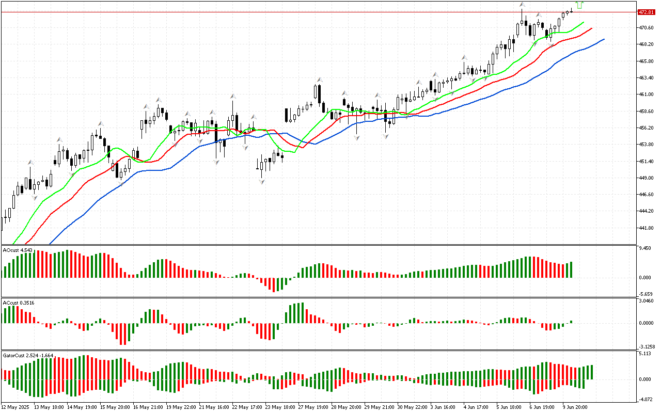
Task: Click the 441.80 price scale value
Action: click(647, 228)
